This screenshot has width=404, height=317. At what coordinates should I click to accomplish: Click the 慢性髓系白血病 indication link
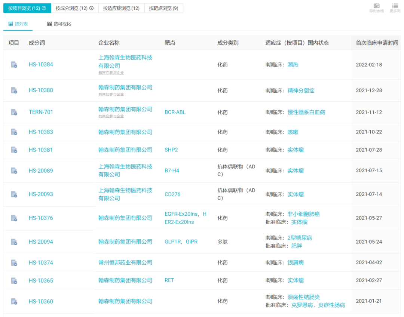click(x=306, y=112)
